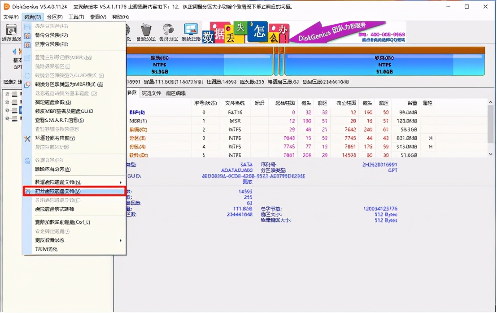Click the 属性 (Attributes) column header

coord(427,103)
